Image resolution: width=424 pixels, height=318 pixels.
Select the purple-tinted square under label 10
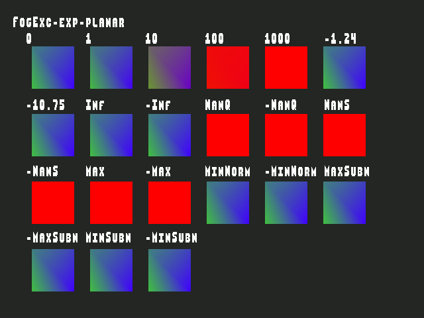[170, 68]
